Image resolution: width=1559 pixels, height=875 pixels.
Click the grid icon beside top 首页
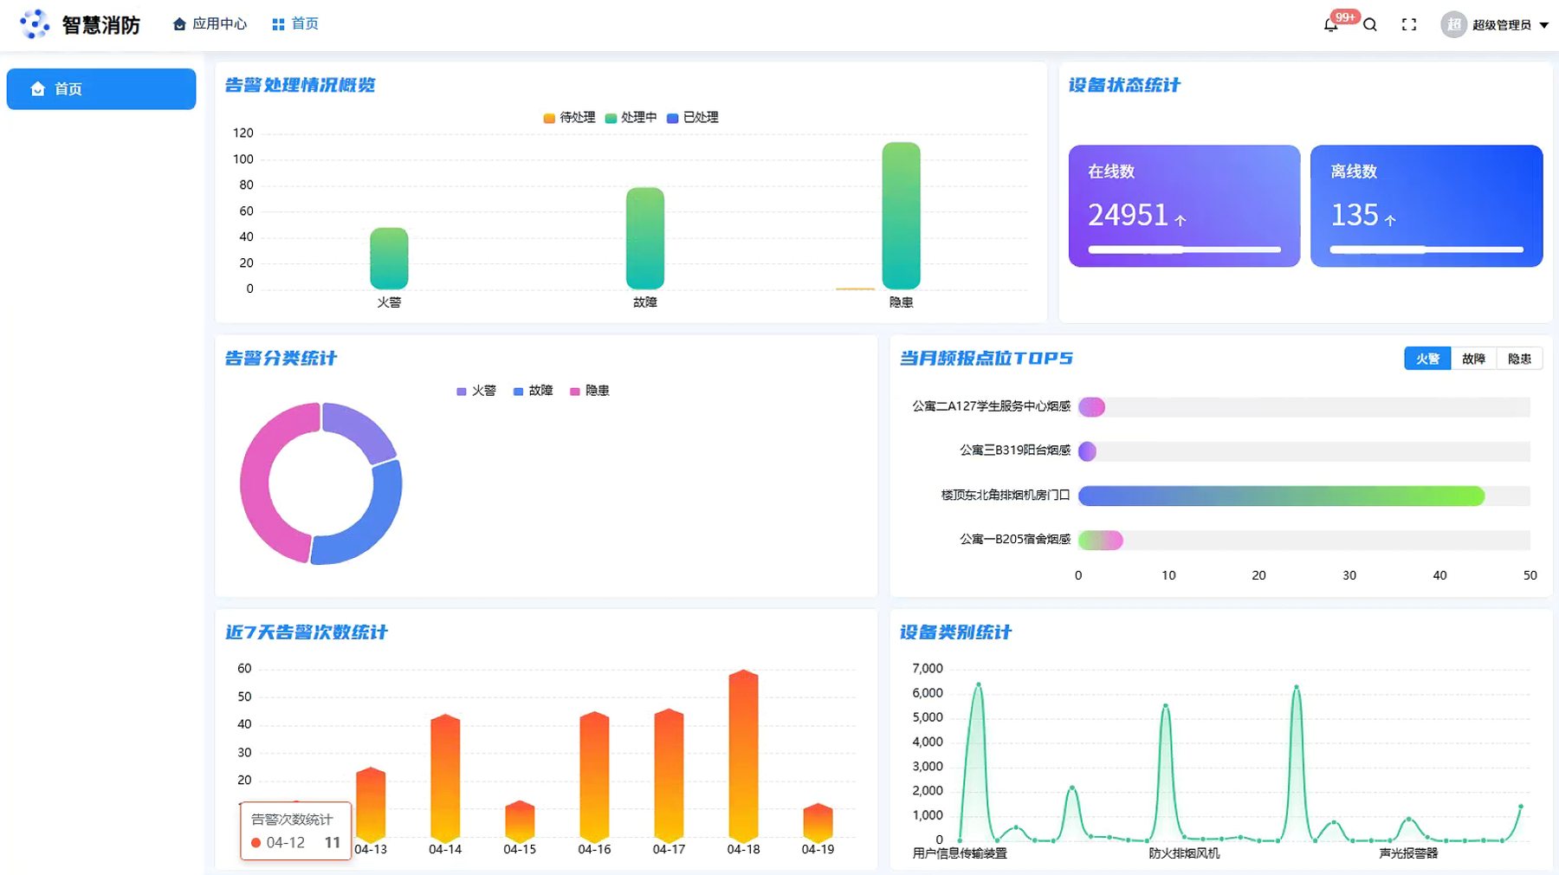tap(278, 24)
